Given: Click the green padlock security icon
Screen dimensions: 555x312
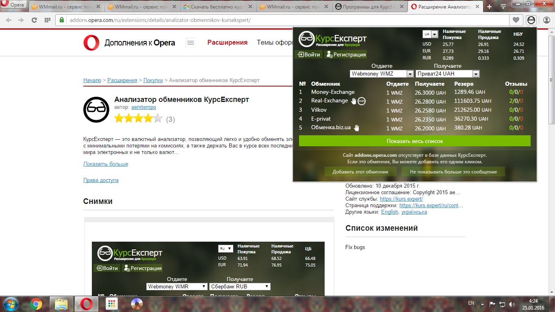Looking at the screenshot, I should (x=62, y=20).
